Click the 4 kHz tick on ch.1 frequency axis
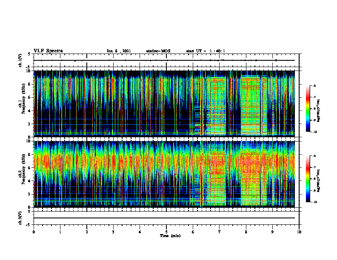Viewport: 337px width, 260px height. pyautogui.click(x=29, y=111)
